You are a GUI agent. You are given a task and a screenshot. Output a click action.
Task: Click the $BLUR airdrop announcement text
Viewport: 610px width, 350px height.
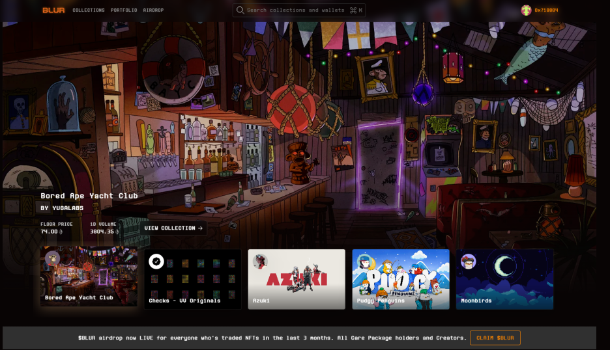[272, 338]
